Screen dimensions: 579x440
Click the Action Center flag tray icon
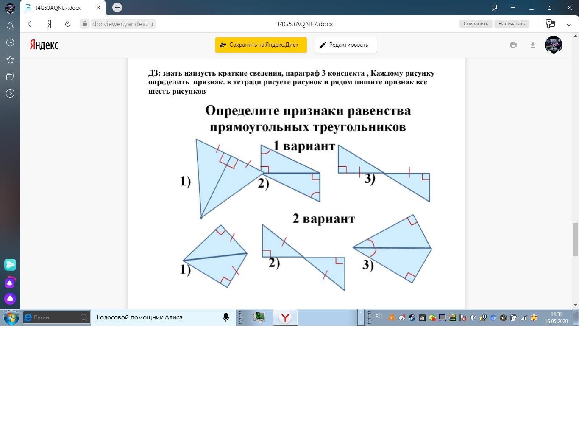(x=463, y=318)
